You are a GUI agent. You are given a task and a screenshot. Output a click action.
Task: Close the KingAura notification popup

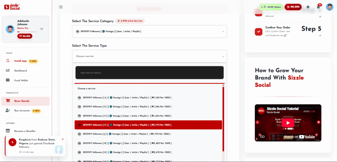pos(63,139)
